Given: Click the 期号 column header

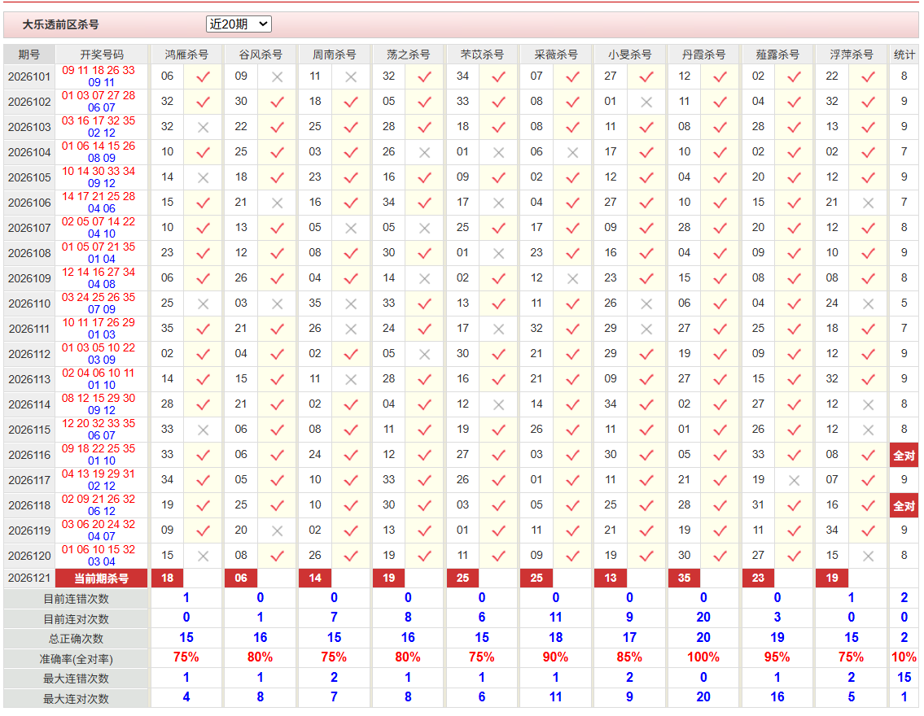Looking at the screenshot, I should tap(28, 55).
